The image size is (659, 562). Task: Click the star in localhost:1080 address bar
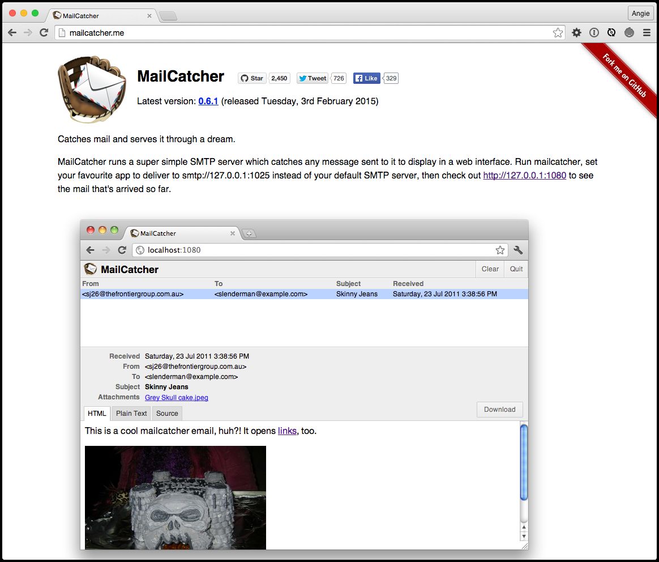[x=500, y=250]
